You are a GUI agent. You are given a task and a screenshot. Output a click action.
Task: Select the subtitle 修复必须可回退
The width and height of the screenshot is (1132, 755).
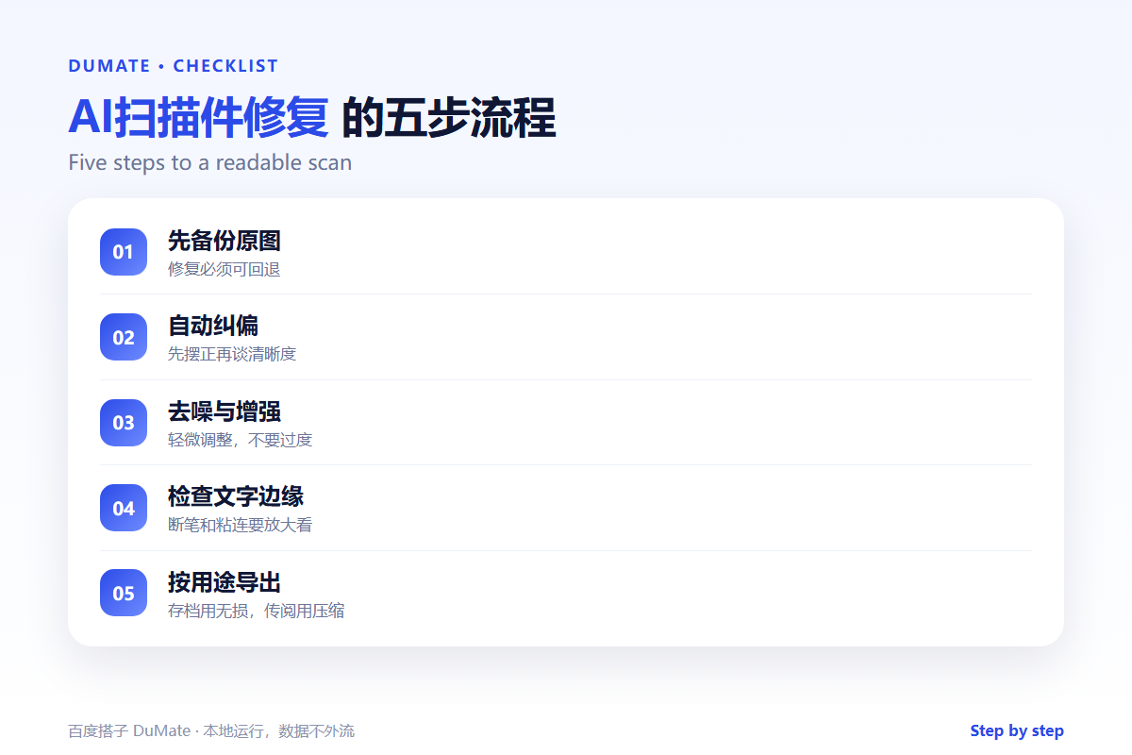click(x=225, y=269)
